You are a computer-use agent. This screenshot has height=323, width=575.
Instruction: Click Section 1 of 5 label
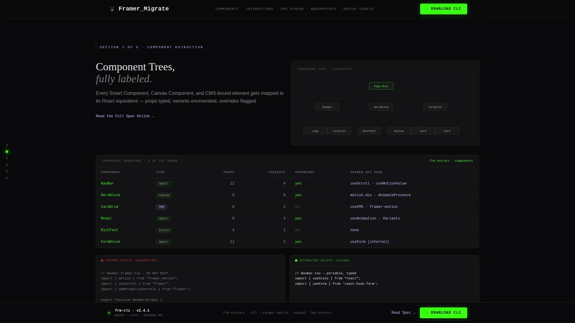click(x=151, y=47)
